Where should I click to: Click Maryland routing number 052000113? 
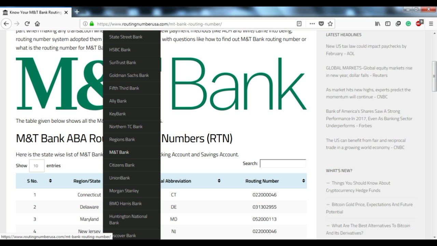tap(265, 219)
